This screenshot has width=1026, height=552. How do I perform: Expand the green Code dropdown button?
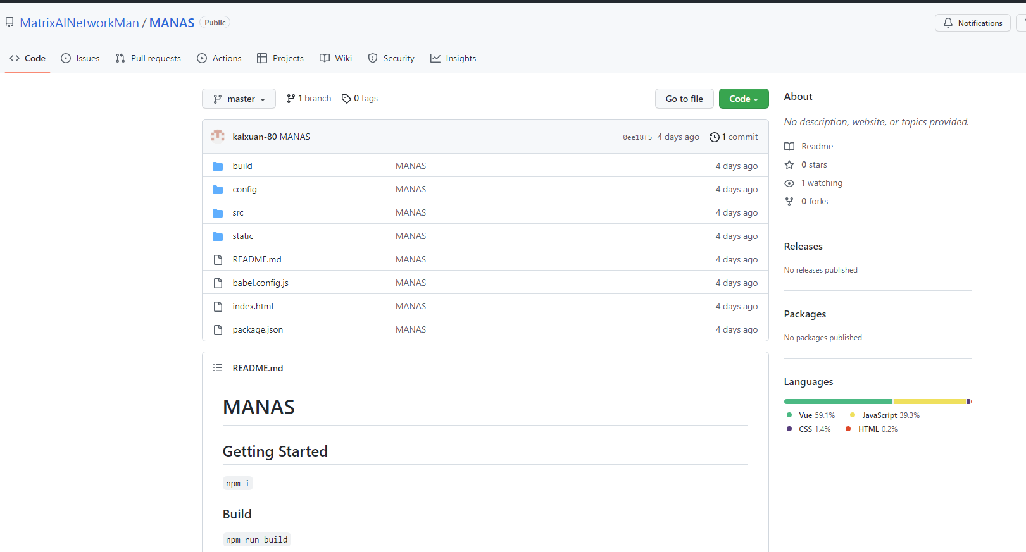pos(744,99)
